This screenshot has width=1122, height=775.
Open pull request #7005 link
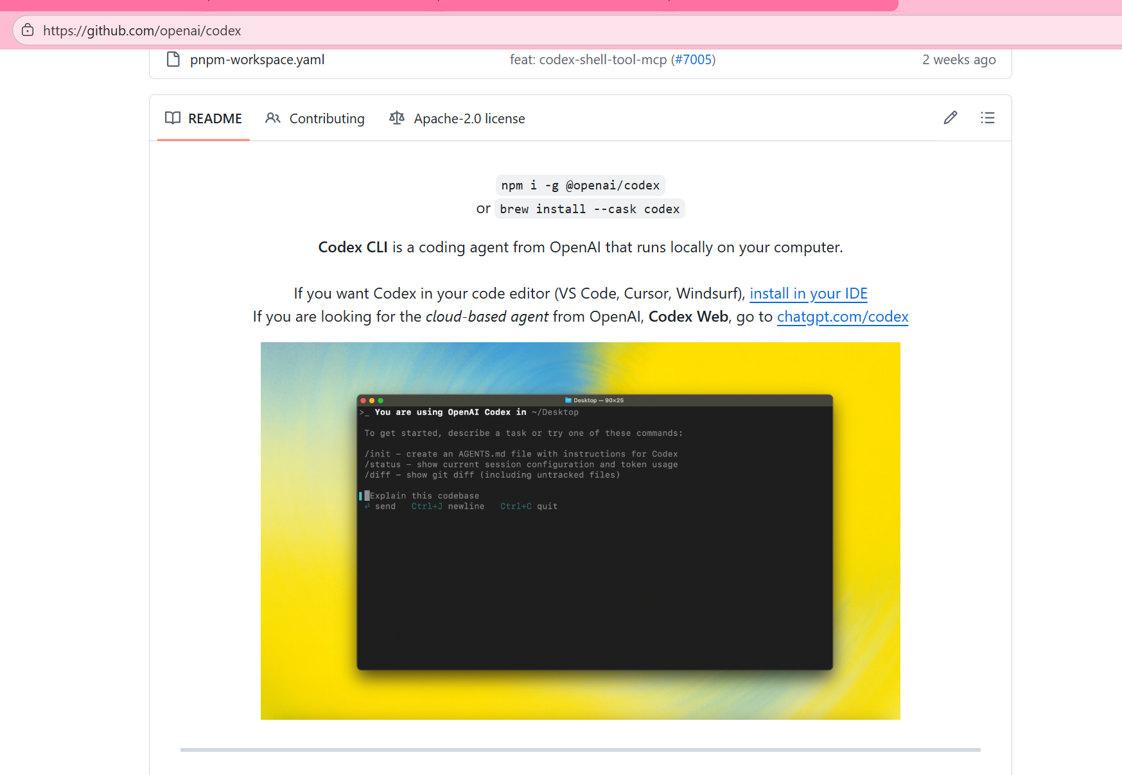point(693,60)
